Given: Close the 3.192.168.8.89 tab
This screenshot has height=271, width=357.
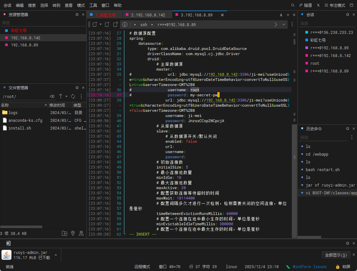Looking at the screenshot, I should click(x=222, y=15).
